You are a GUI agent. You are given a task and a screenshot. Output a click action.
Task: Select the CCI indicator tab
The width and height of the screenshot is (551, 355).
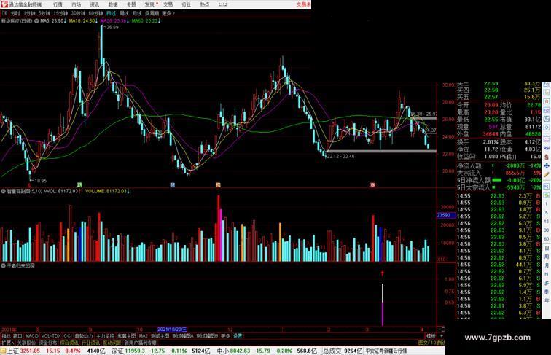click(x=68, y=336)
